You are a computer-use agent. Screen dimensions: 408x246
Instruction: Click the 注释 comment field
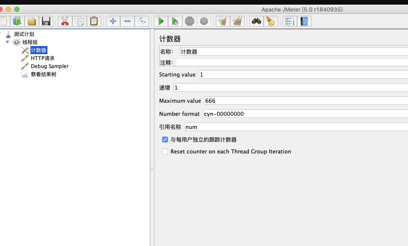[x=292, y=63]
